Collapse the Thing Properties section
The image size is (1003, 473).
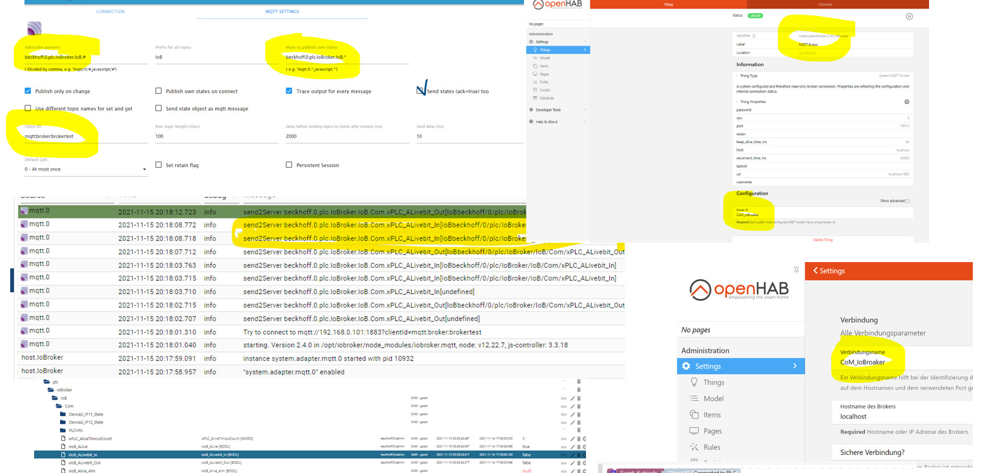(x=737, y=102)
